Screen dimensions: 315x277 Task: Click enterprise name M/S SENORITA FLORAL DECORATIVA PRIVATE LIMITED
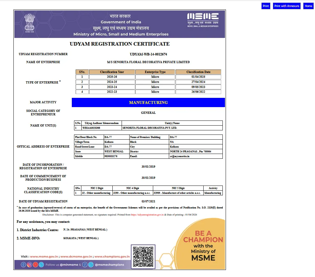148,62
